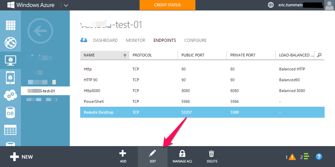Click the search magnifier in table header
Image resolution: width=335 pixels, height=167 pixels.
pos(319,55)
